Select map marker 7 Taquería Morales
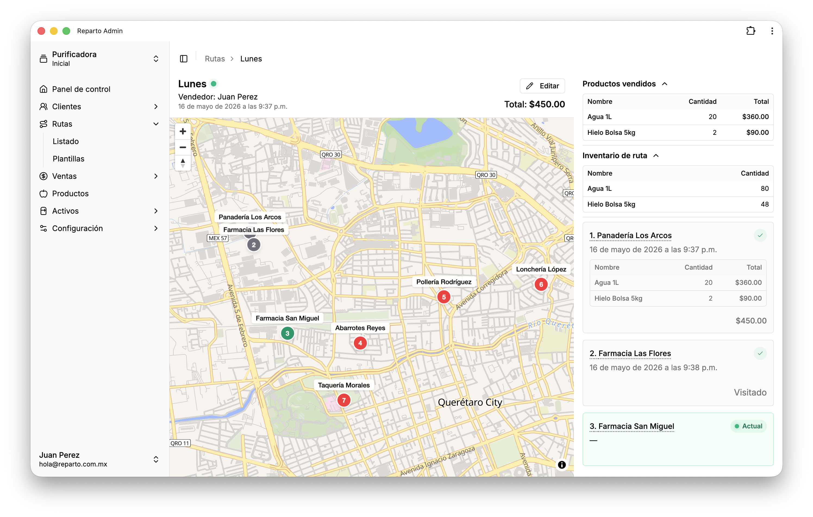The image size is (813, 517). 344,400
